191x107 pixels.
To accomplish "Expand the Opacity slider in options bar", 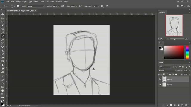I will (58, 6).
